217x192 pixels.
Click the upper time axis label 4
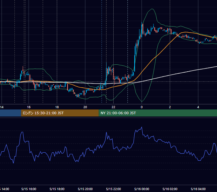click(x=198, y=107)
